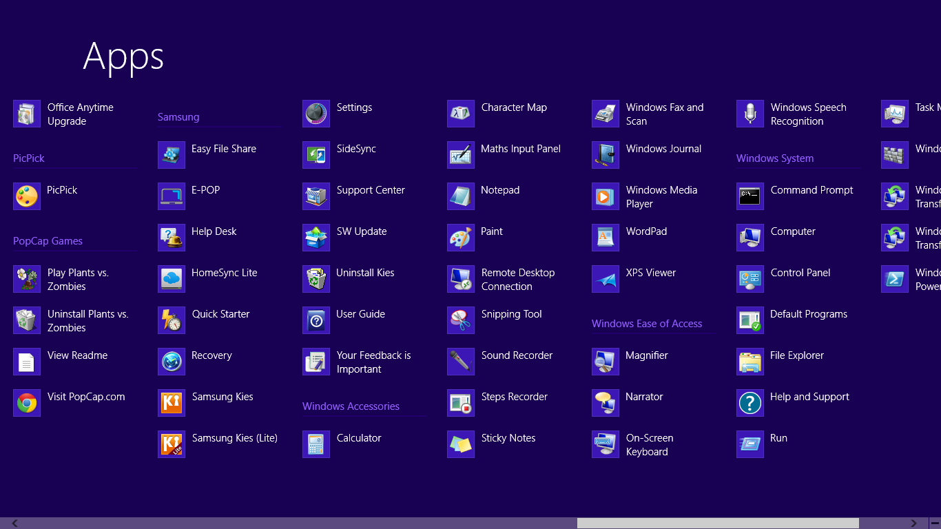Open the Control Panel icon

tap(750, 279)
